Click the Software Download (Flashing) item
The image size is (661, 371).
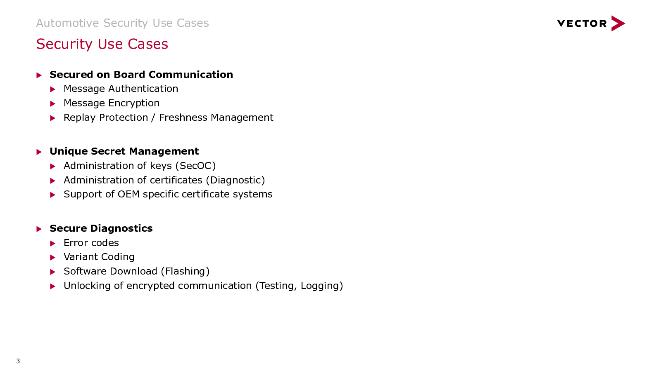coord(137,271)
